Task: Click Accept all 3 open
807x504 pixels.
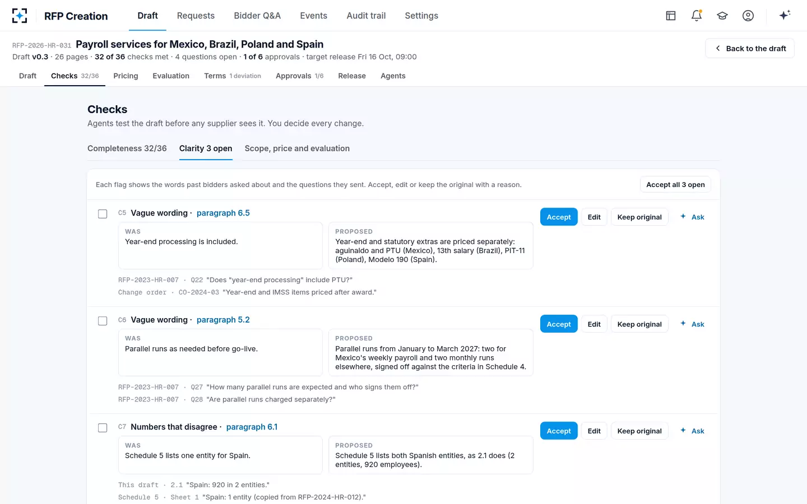Action: [675, 185]
